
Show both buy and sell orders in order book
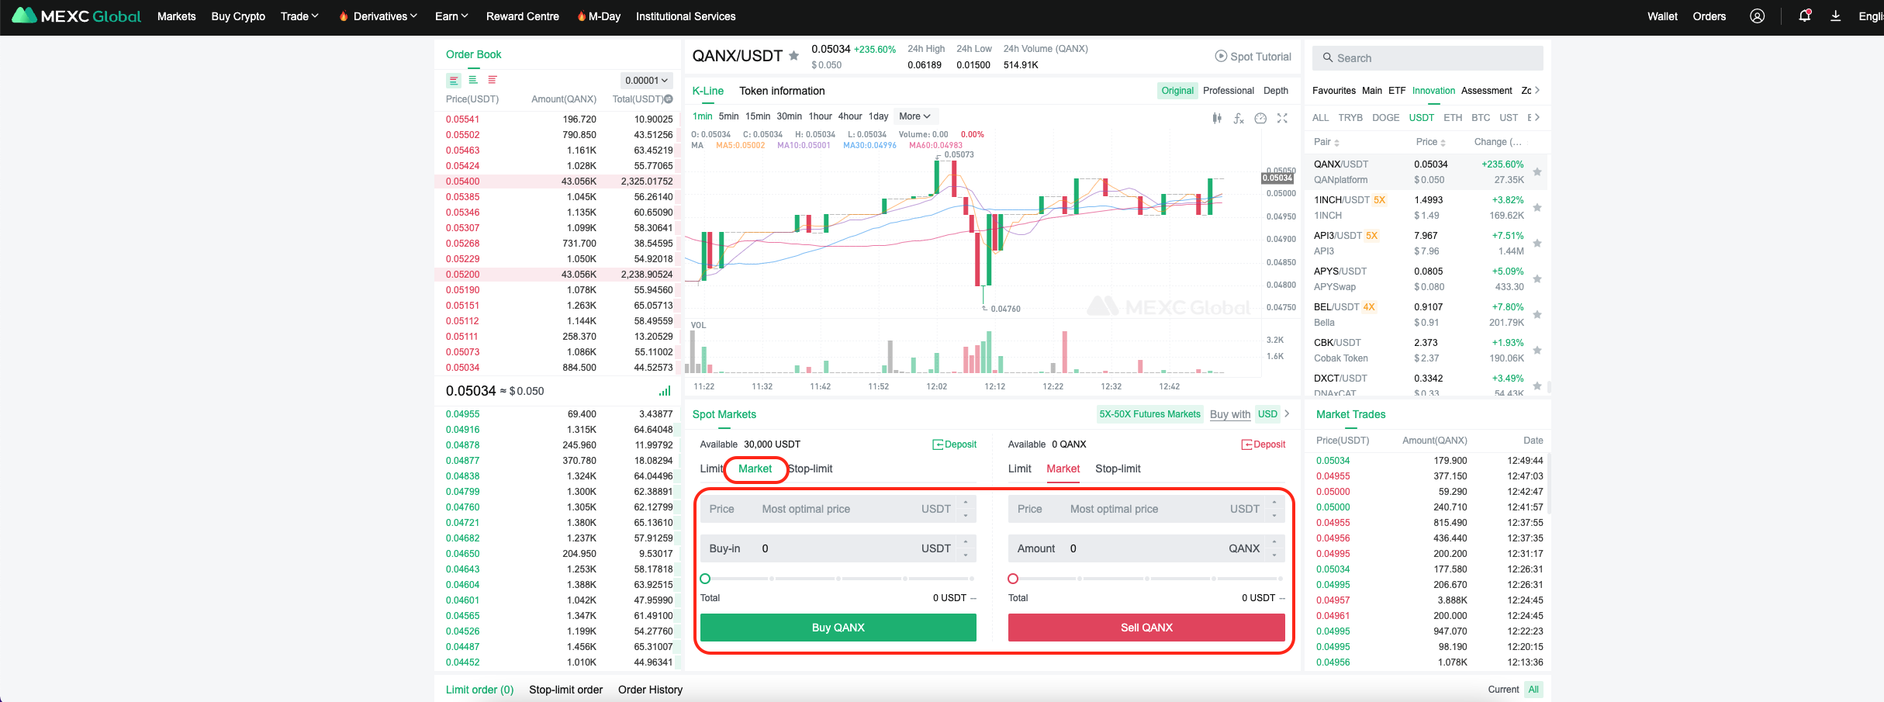click(454, 80)
